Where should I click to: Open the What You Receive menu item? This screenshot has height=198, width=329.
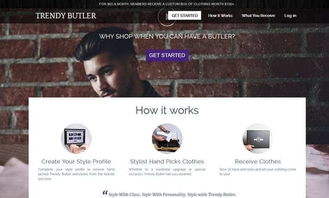[x=258, y=15]
